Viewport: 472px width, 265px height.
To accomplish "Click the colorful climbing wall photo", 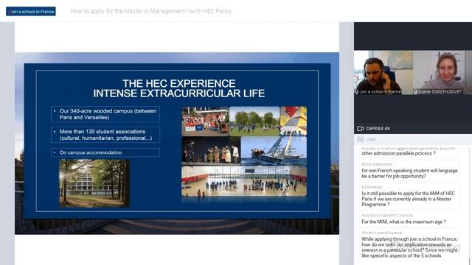I will 294,121.
